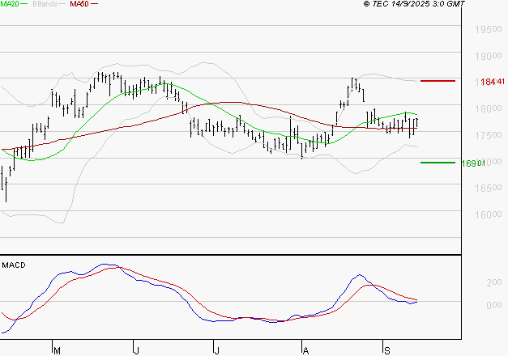Click the MACD indicator panel label
The image size is (508, 356).
coord(13,265)
